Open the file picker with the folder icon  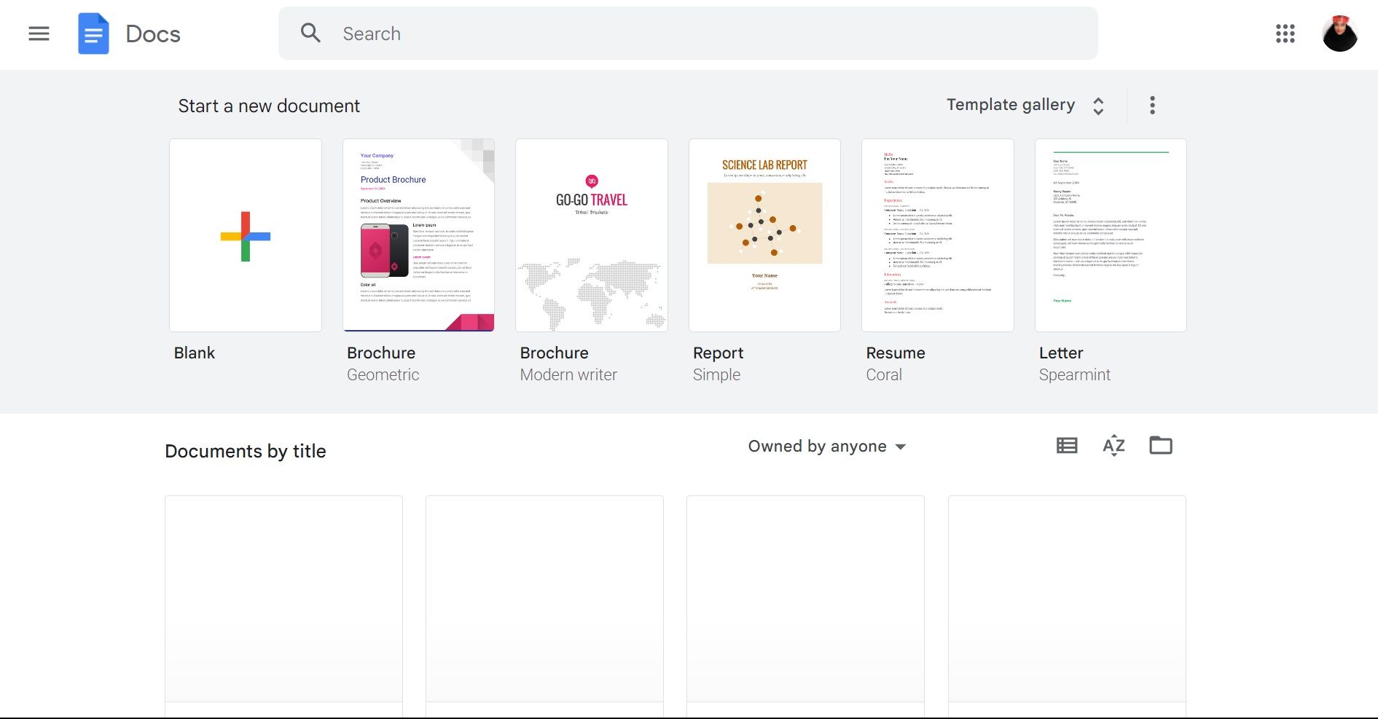tap(1161, 445)
